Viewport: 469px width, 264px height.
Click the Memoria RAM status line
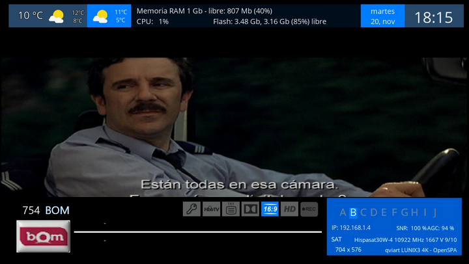pos(205,11)
